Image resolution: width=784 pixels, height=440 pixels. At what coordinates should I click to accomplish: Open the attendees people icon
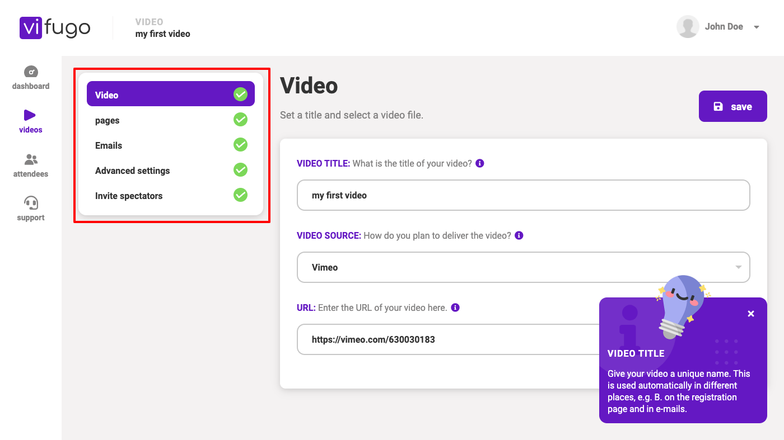31,159
